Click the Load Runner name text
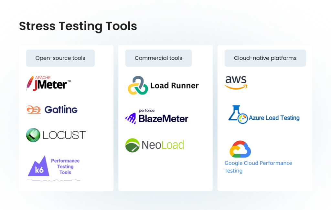 click(x=175, y=85)
